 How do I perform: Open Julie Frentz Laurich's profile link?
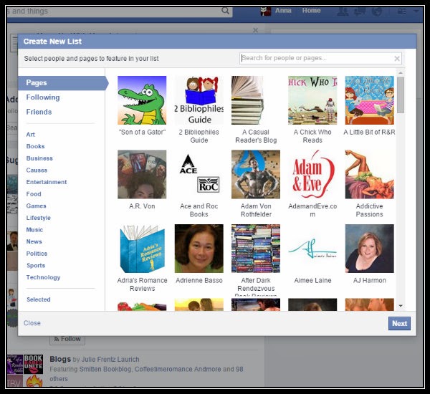(x=110, y=359)
